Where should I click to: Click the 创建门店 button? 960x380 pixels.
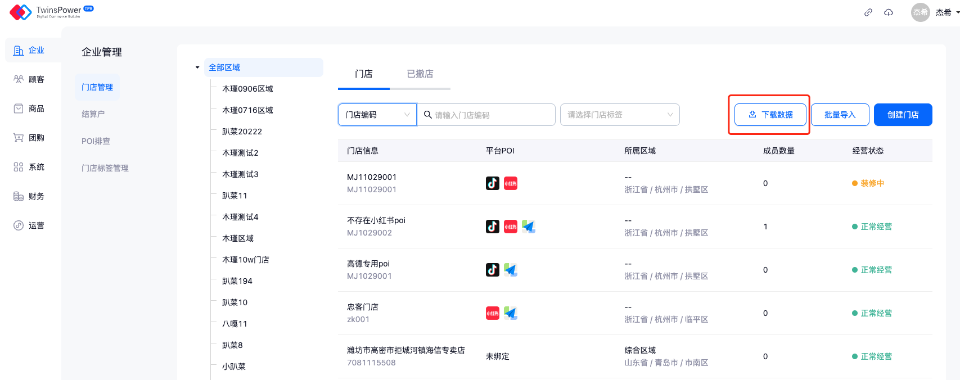pos(903,115)
